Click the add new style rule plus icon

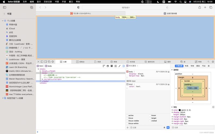pos(128,128)
